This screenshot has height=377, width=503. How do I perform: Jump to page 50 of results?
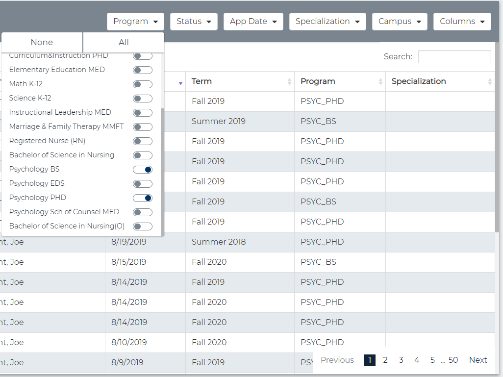pyautogui.click(x=453, y=360)
